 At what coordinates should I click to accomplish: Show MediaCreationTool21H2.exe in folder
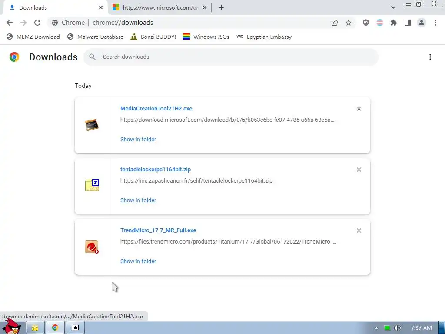click(x=138, y=140)
